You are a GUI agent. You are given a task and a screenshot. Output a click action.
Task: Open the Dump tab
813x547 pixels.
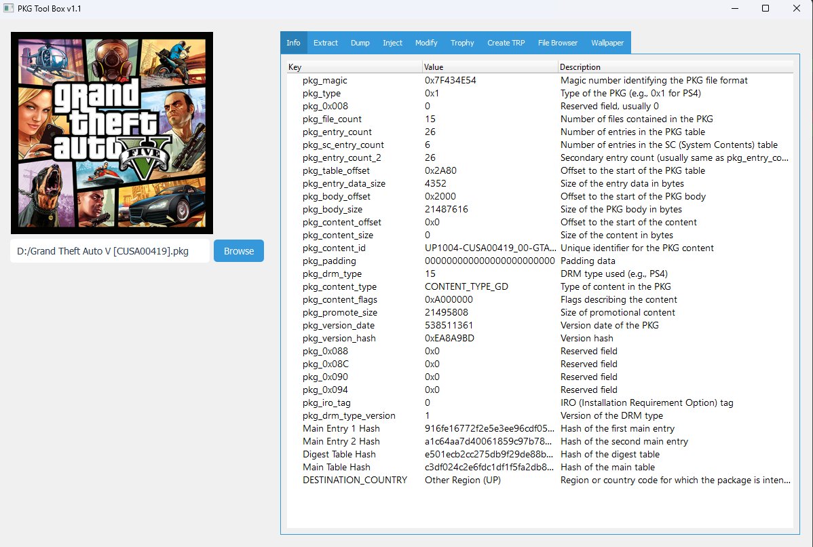(x=360, y=43)
